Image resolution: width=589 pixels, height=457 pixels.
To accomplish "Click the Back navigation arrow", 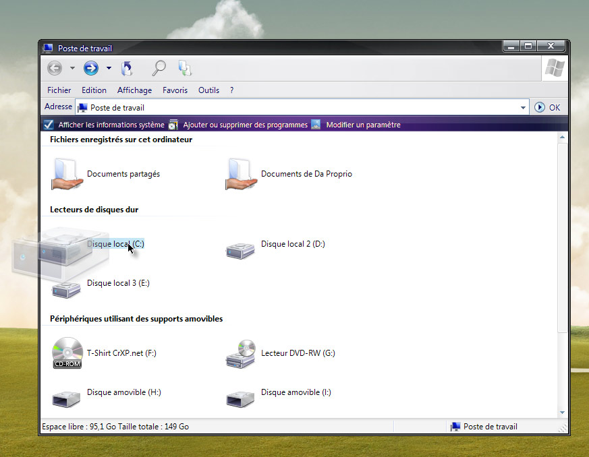I will pos(55,68).
